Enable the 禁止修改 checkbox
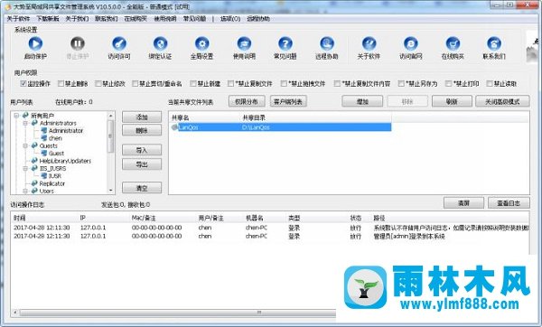542x327 pixels. pos(98,83)
